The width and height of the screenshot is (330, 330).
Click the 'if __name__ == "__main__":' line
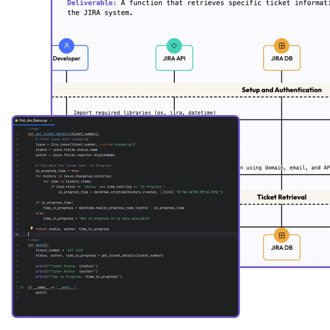[x=53, y=287]
